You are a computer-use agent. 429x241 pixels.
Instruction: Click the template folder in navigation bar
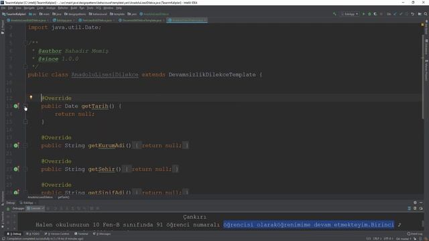(117, 14)
